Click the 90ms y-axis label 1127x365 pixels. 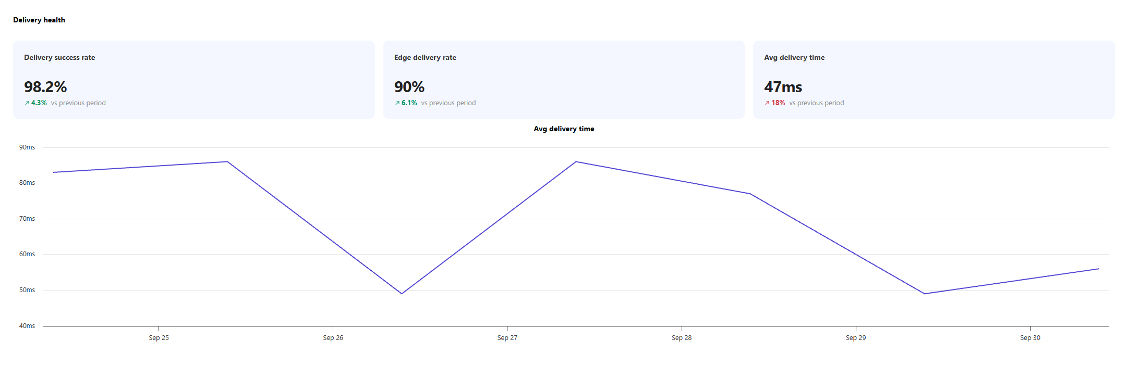point(27,147)
